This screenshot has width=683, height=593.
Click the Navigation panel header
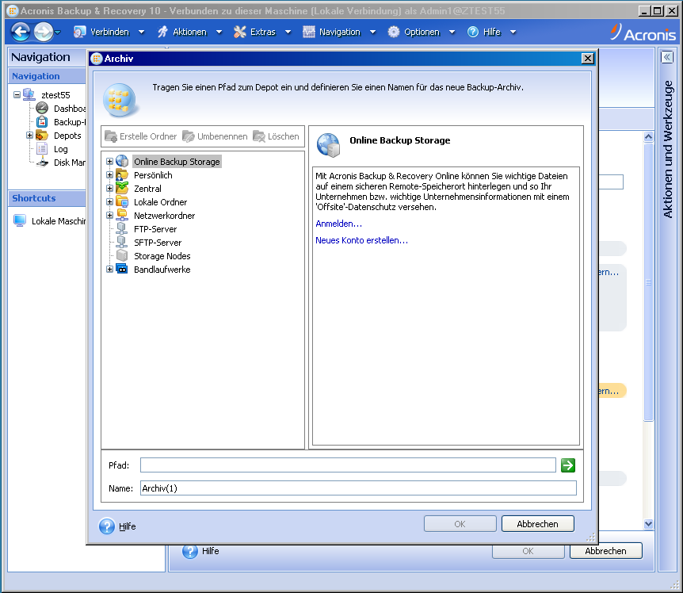[47, 76]
